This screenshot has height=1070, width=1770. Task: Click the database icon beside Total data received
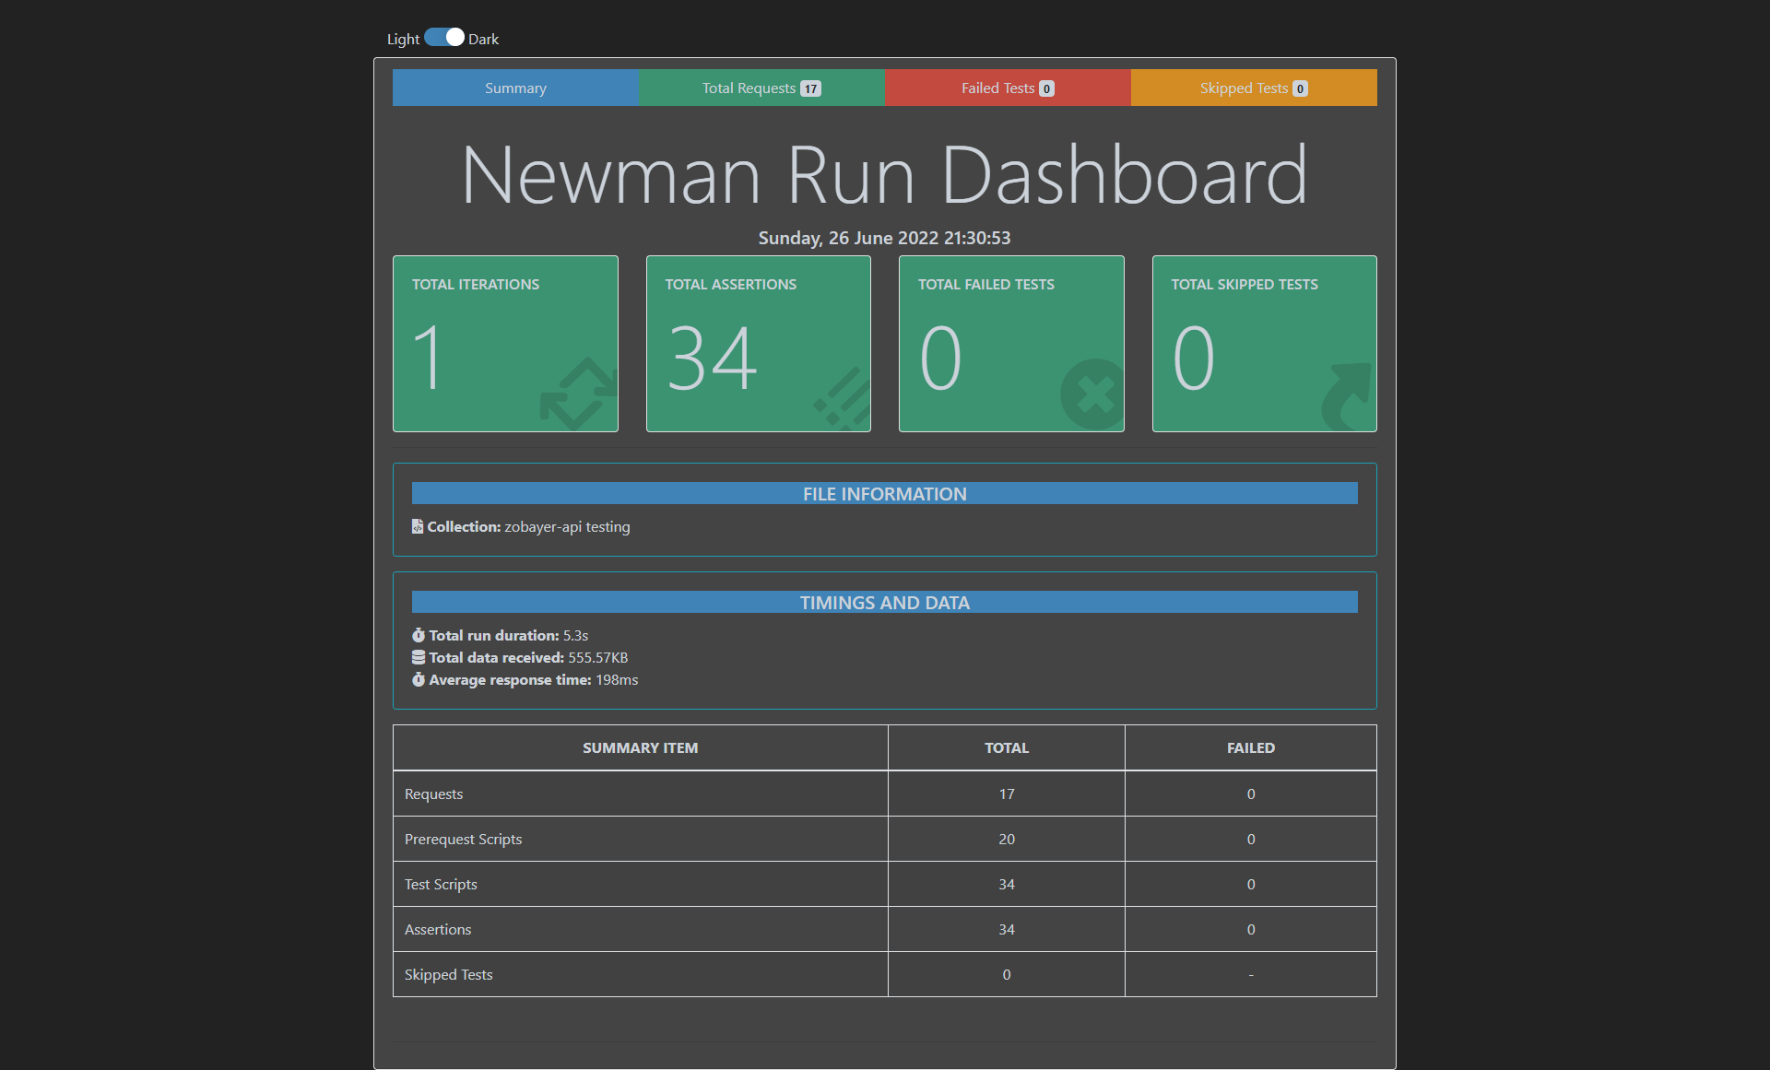point(419,657)
